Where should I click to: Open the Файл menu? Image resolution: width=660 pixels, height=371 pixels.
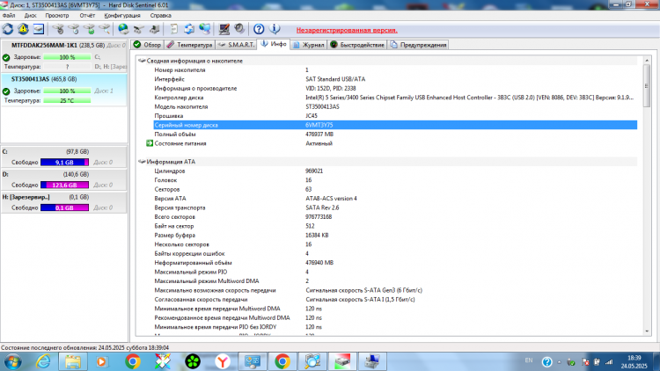(9, 16)
